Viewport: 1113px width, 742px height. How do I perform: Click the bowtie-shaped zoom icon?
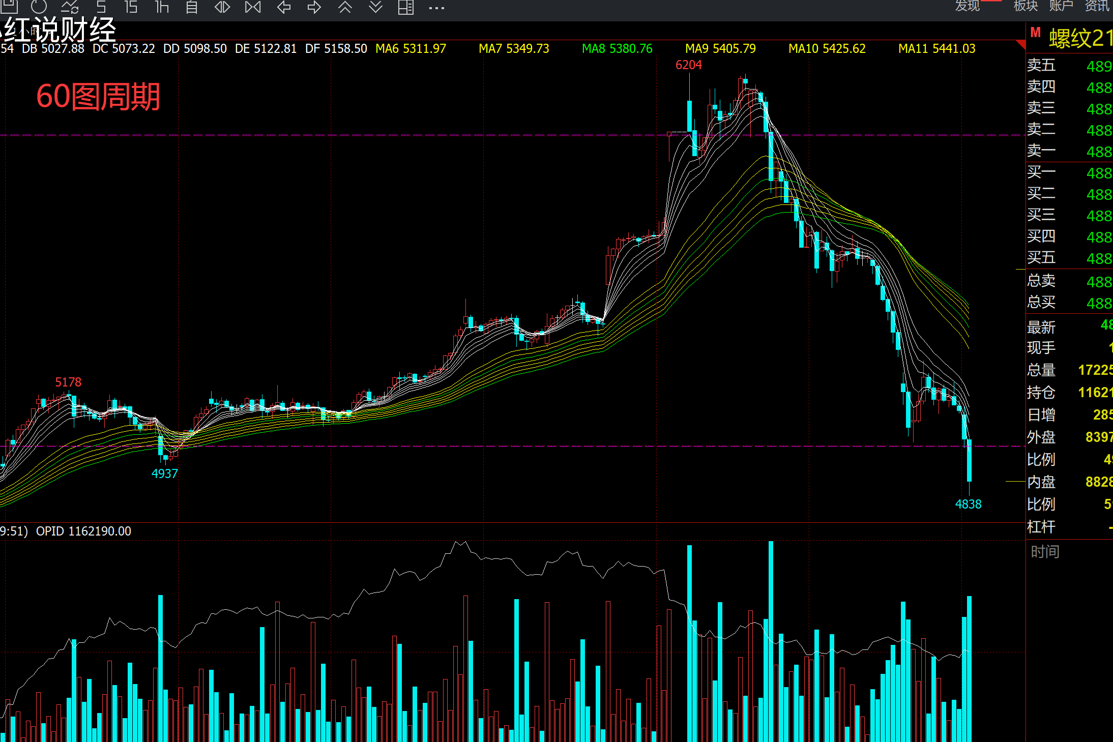(253, 7)
